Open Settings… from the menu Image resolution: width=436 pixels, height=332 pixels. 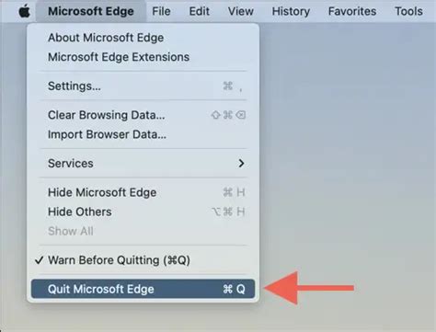click(x=143, y=86)
